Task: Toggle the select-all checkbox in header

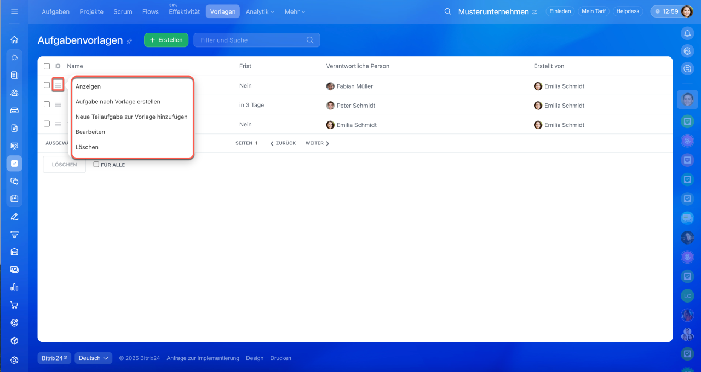Action: [47, 66]
